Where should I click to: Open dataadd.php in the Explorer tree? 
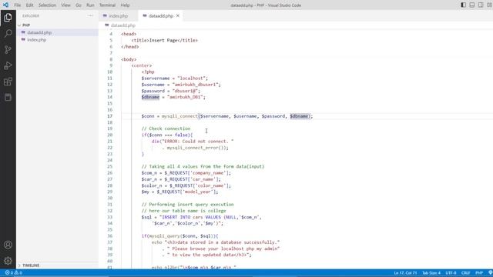click(x=39, y=32)
